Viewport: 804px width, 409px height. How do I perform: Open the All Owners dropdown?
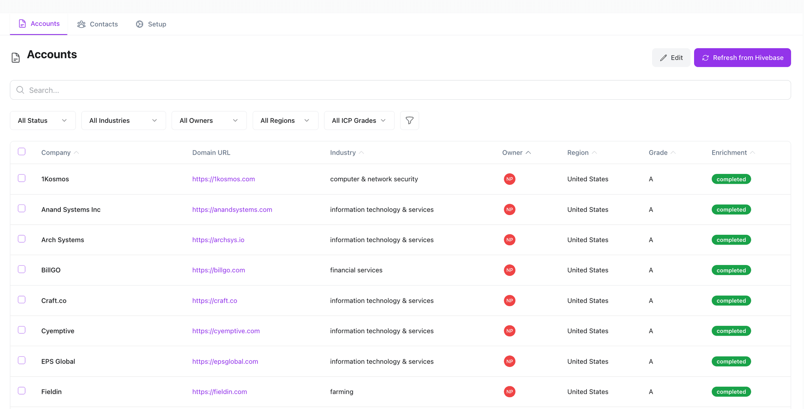pos(209,120)
